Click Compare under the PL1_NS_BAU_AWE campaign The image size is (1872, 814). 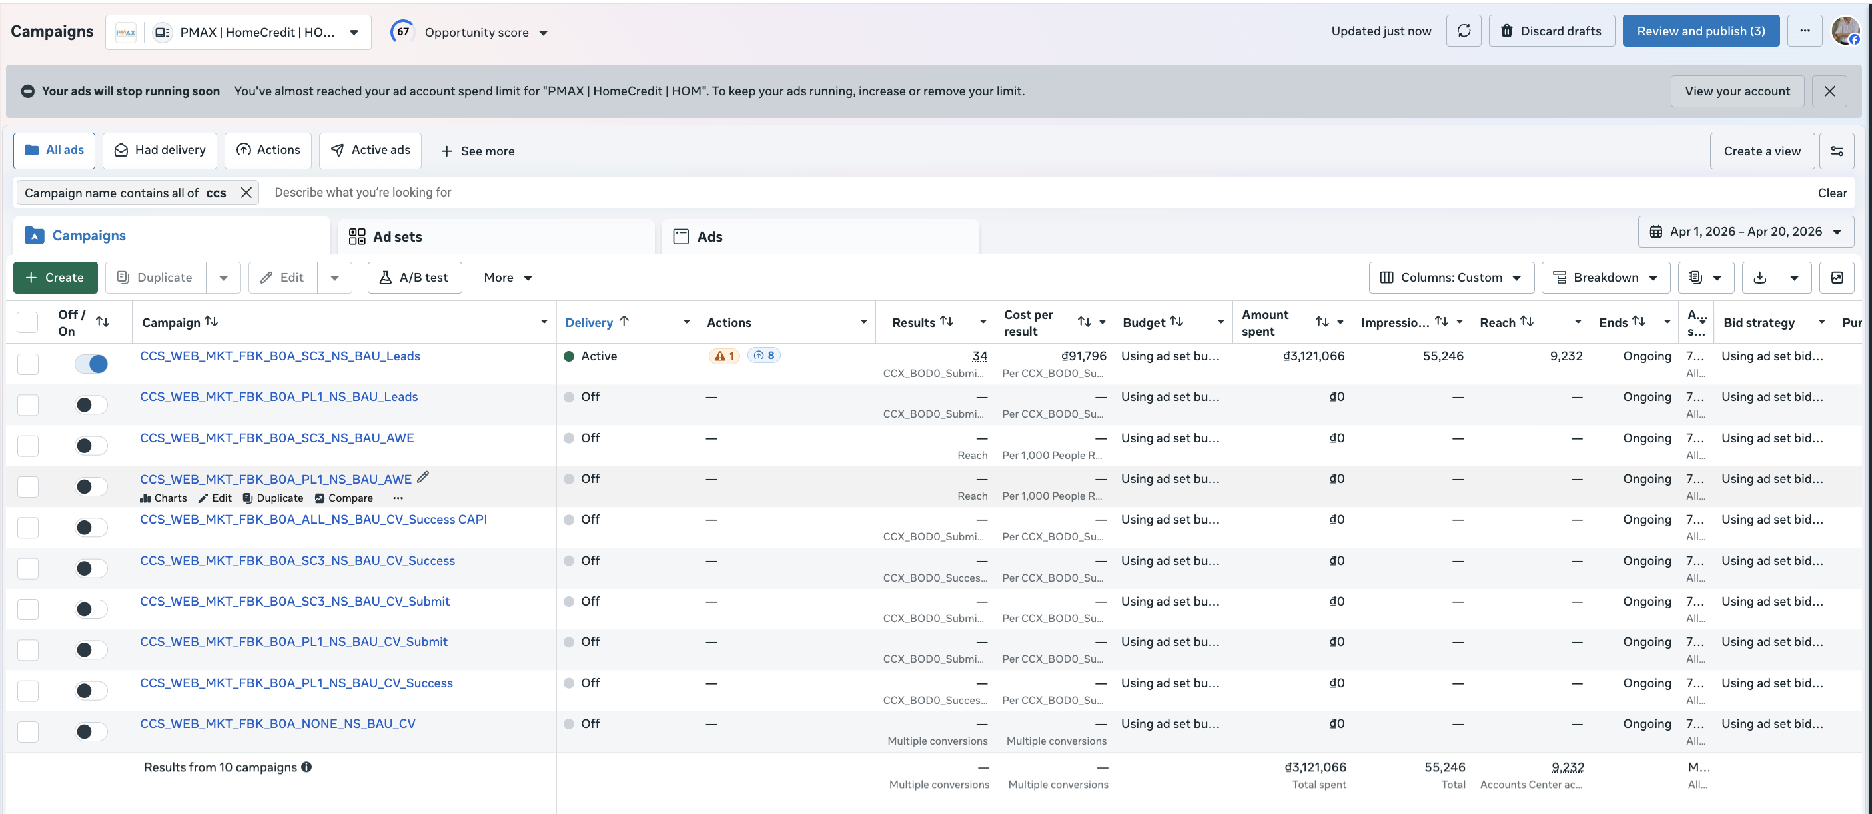point(344,498)
